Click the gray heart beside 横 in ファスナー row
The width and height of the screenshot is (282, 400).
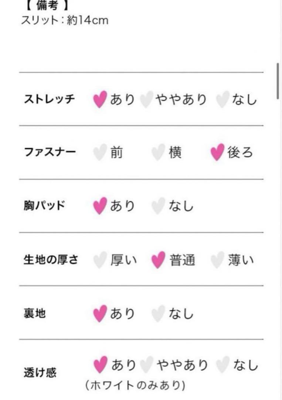[158, 152]
